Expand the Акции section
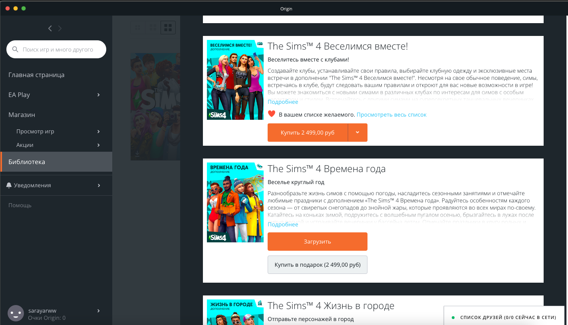 click(98, 145)
